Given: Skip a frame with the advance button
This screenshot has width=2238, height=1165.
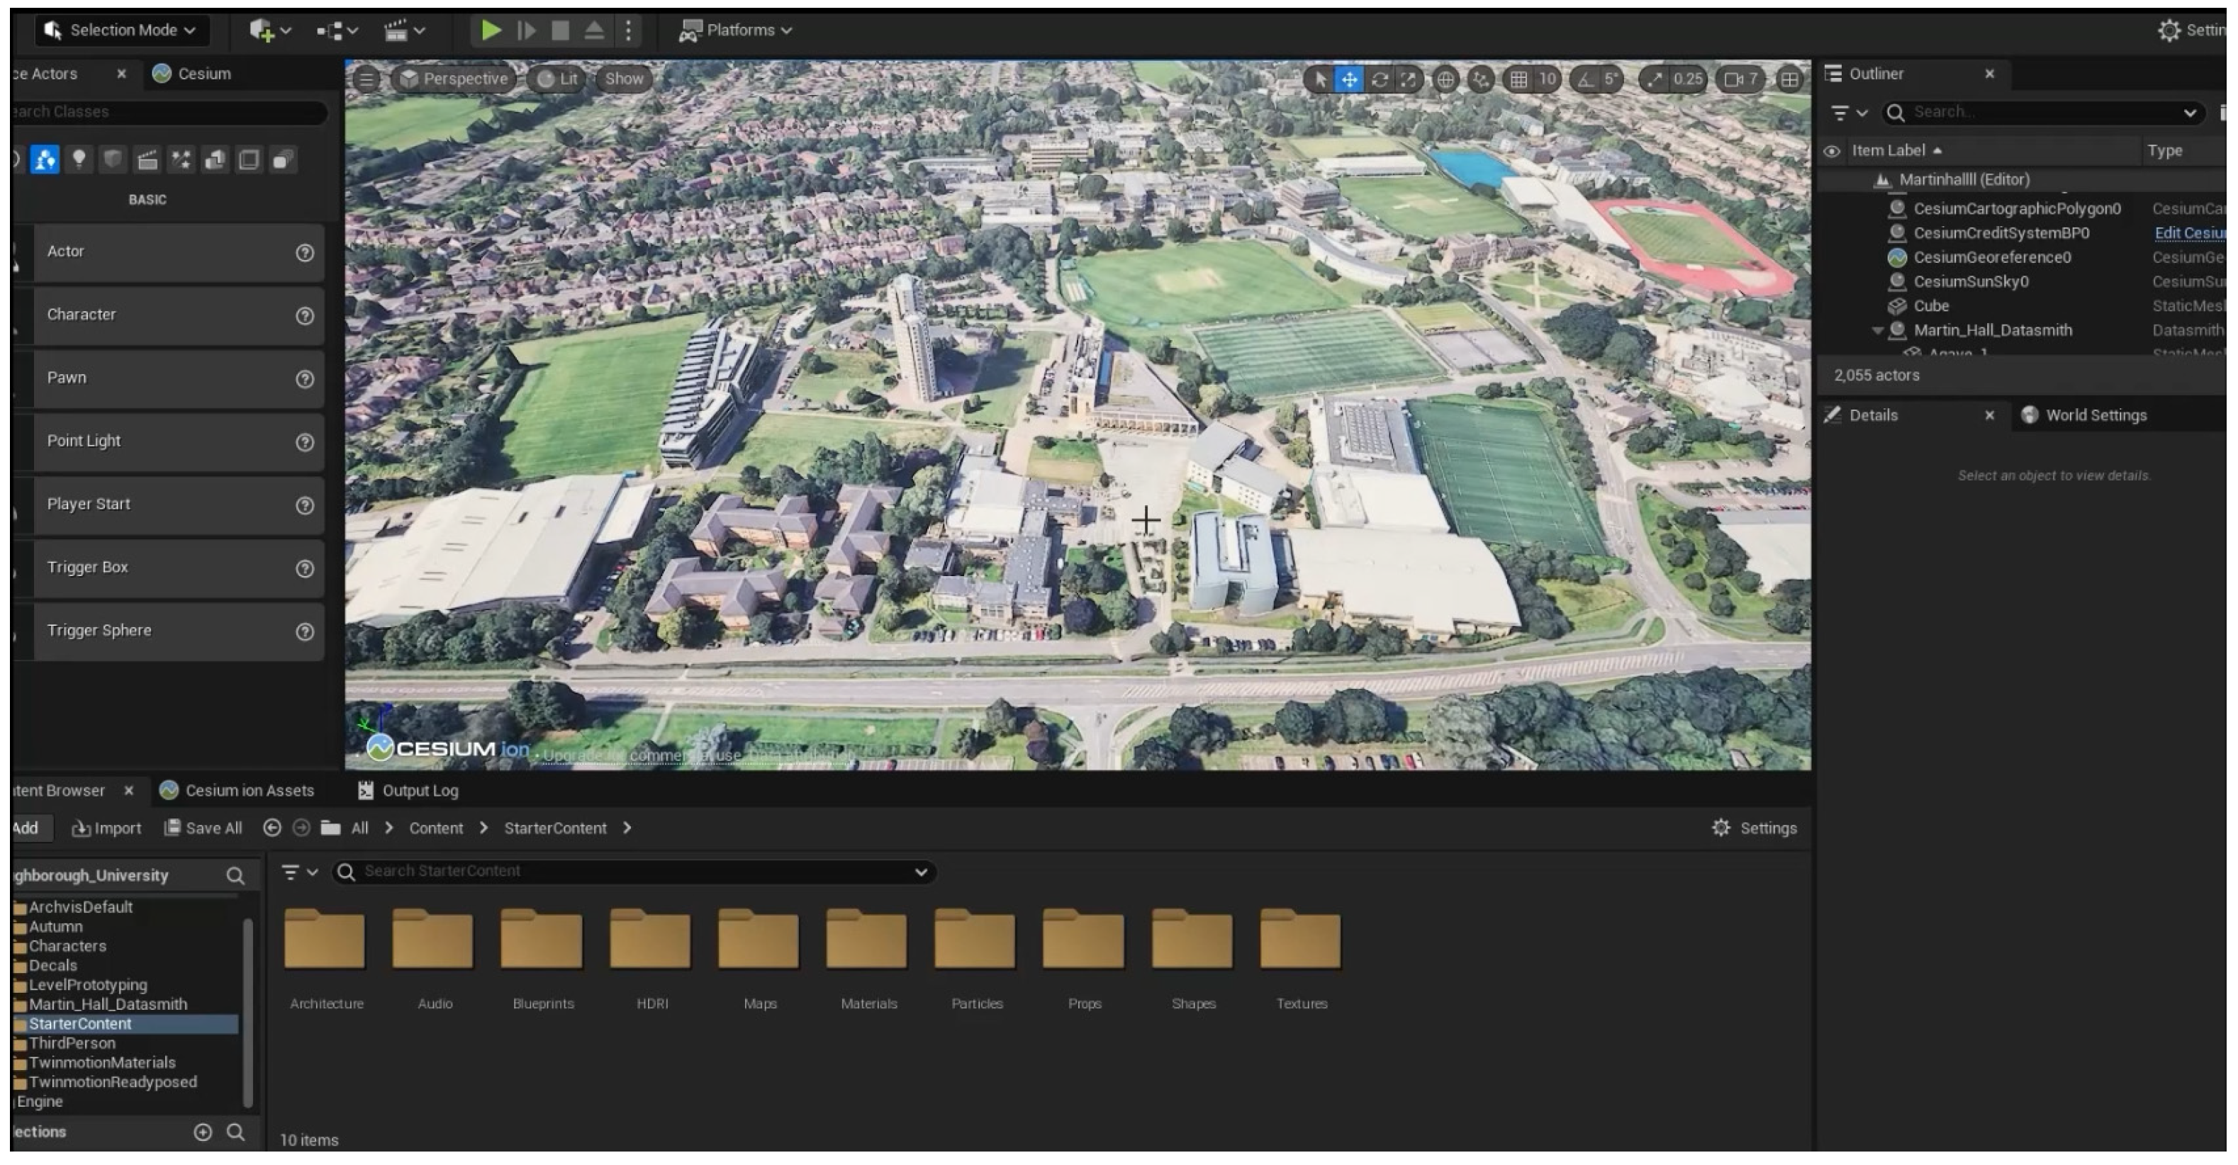Looking at the screenshot, I should pos(525,30).
